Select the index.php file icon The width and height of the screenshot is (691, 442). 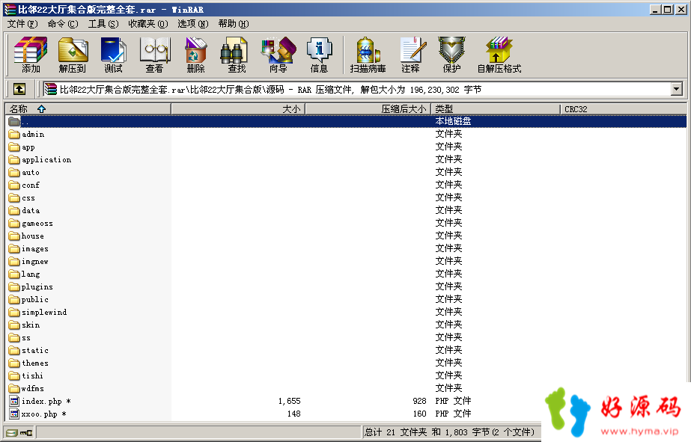[14, 401]
